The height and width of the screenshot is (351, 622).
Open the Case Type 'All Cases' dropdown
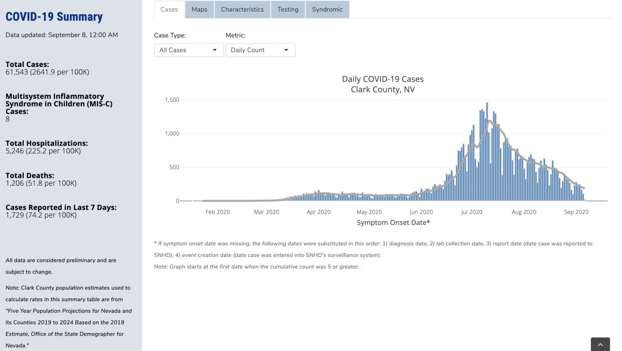point(189,50)
